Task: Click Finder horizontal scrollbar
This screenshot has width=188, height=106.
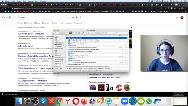Action: [88, 67]
